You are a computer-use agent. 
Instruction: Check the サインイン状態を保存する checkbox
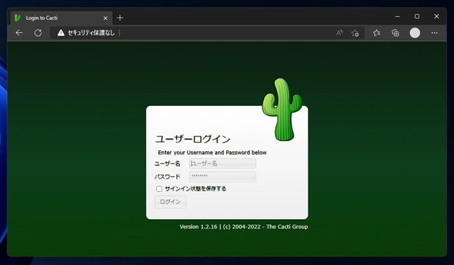click(x=159, y=189)
